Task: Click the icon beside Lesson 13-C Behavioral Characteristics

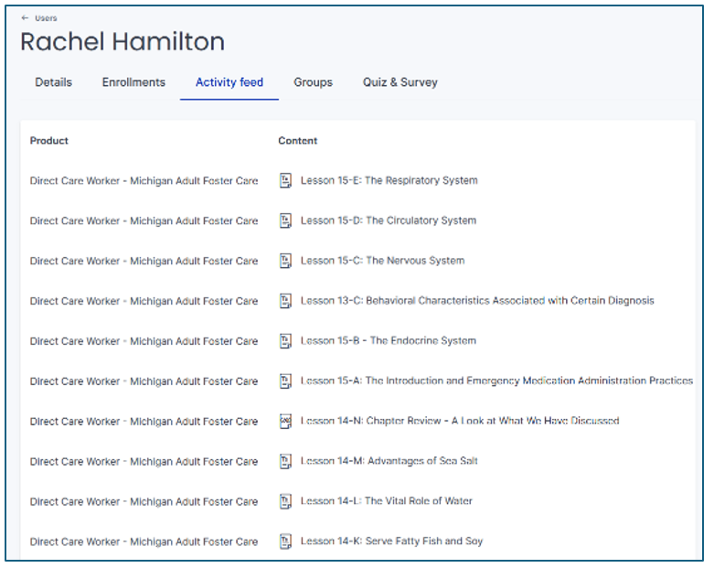Action: 285,301
